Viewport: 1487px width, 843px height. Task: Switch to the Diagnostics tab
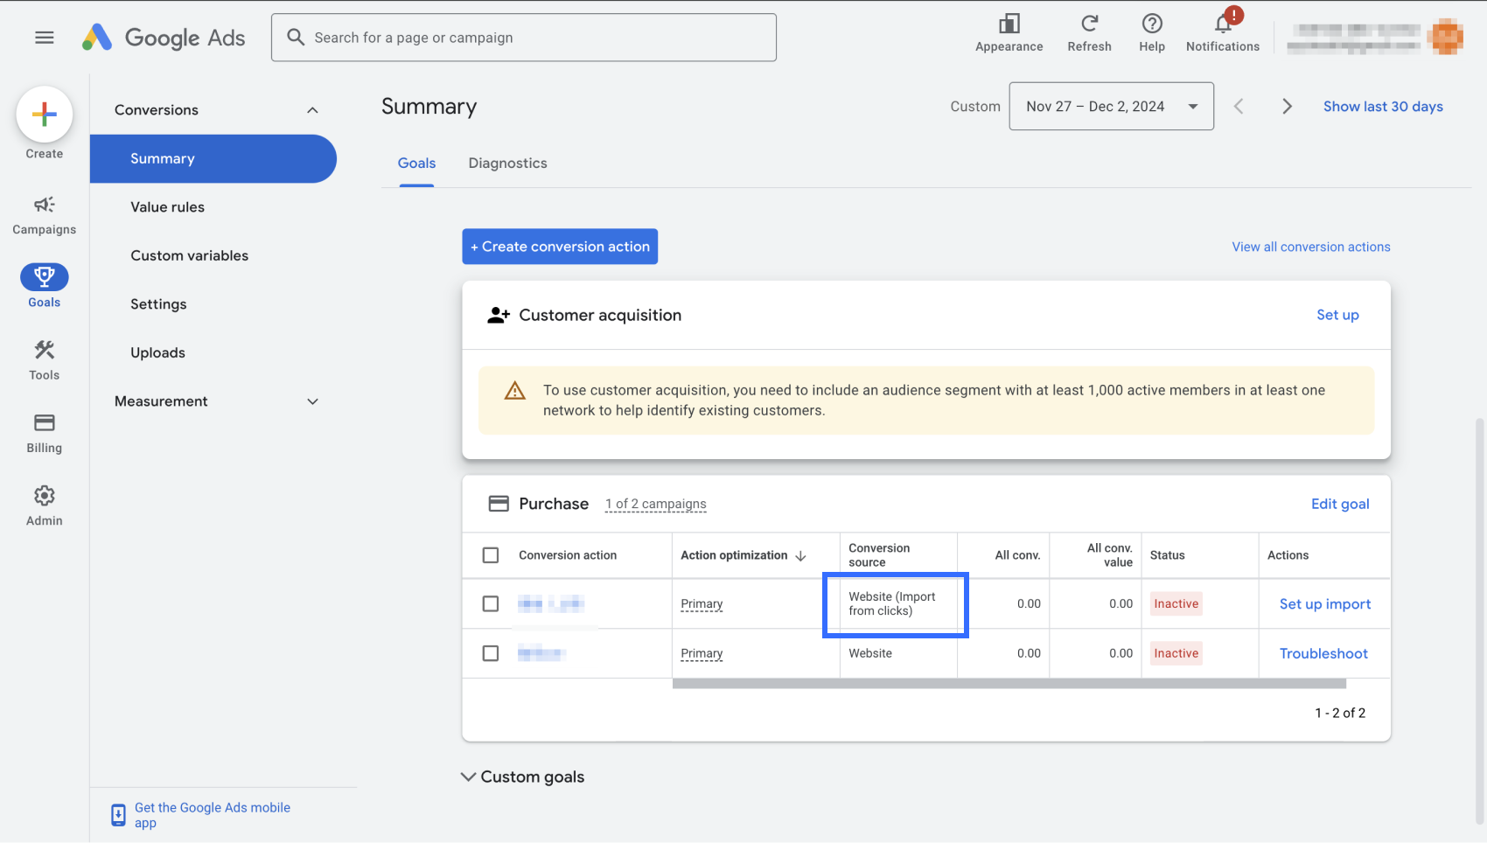point(507,164)
